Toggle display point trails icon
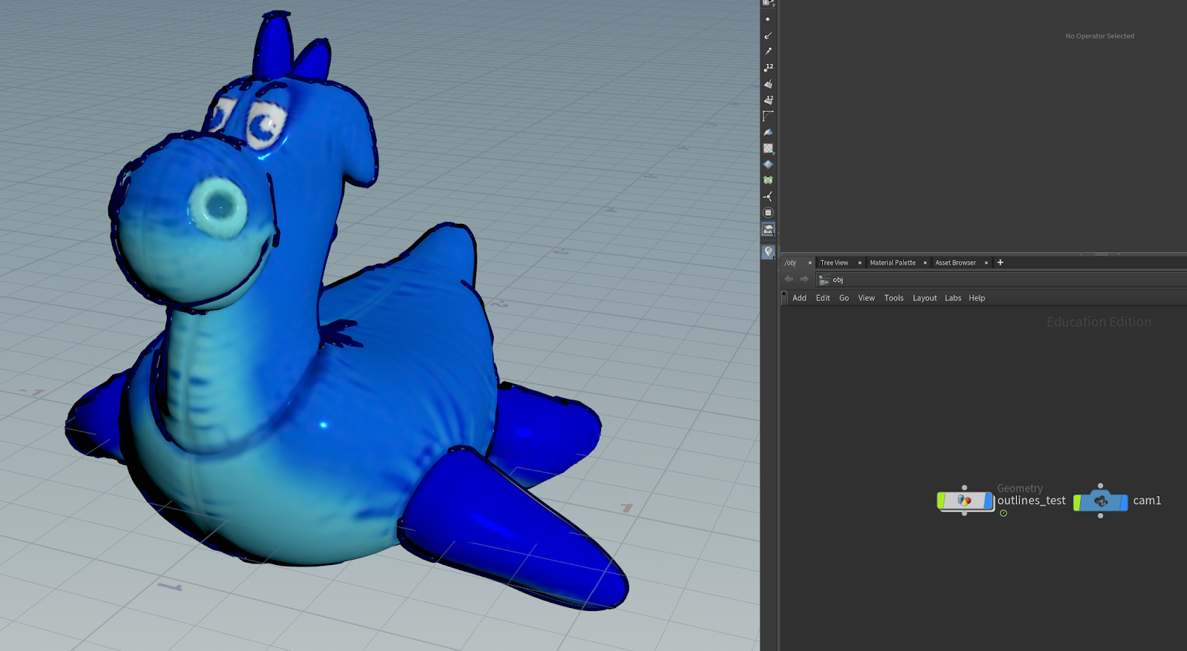Screen dimensions: 1187x651 (x=768, y=51)
